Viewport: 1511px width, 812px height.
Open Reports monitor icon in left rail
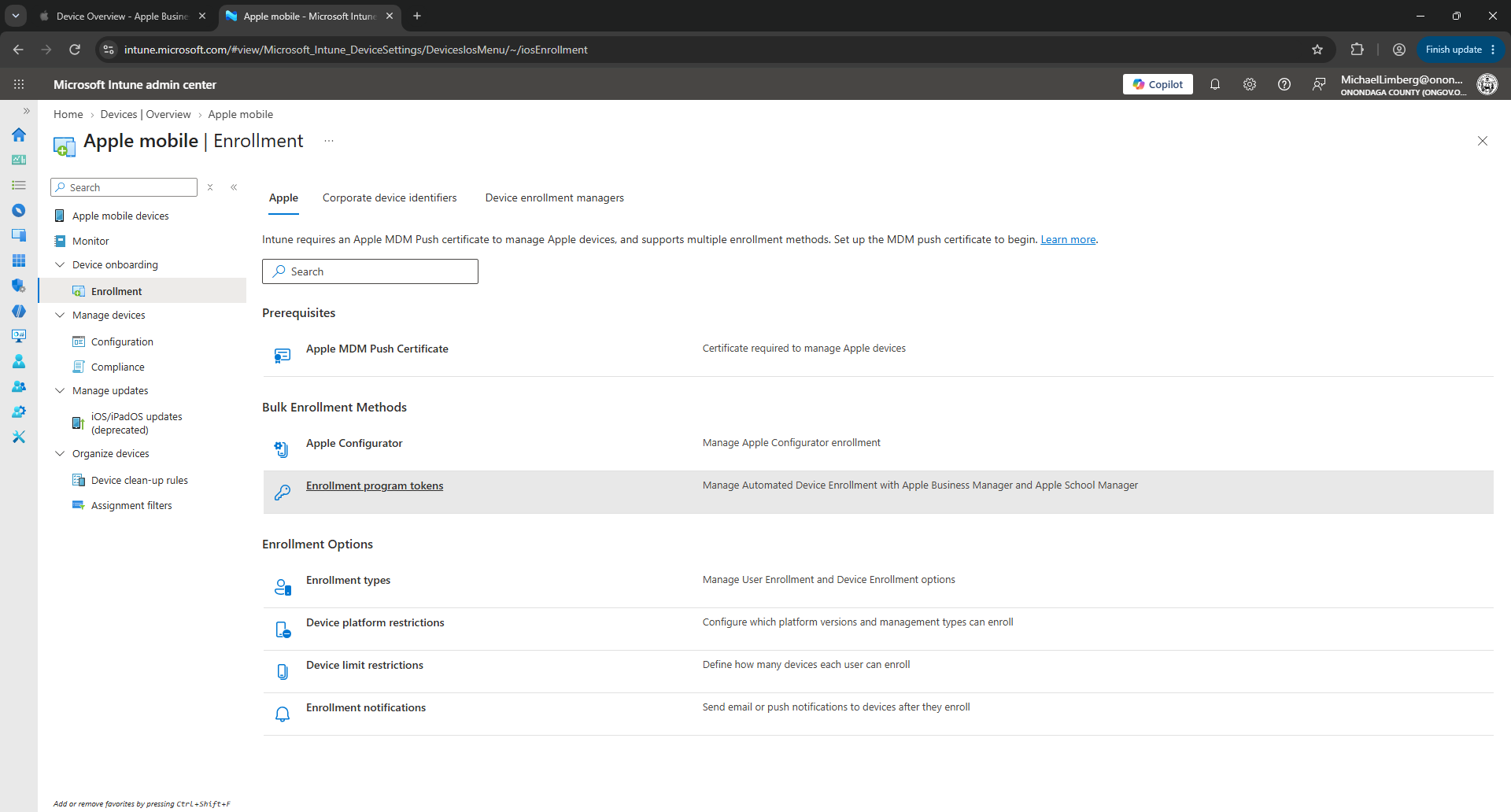(19, 336)
